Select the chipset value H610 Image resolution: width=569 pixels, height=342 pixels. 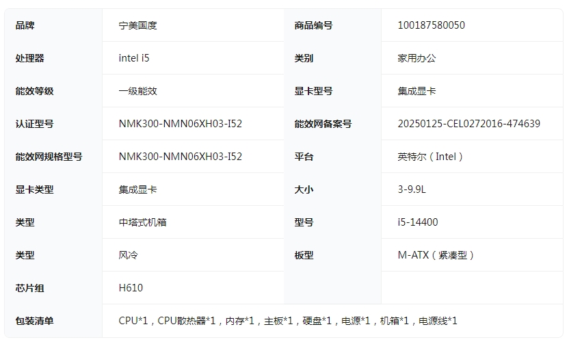(131, 288)
